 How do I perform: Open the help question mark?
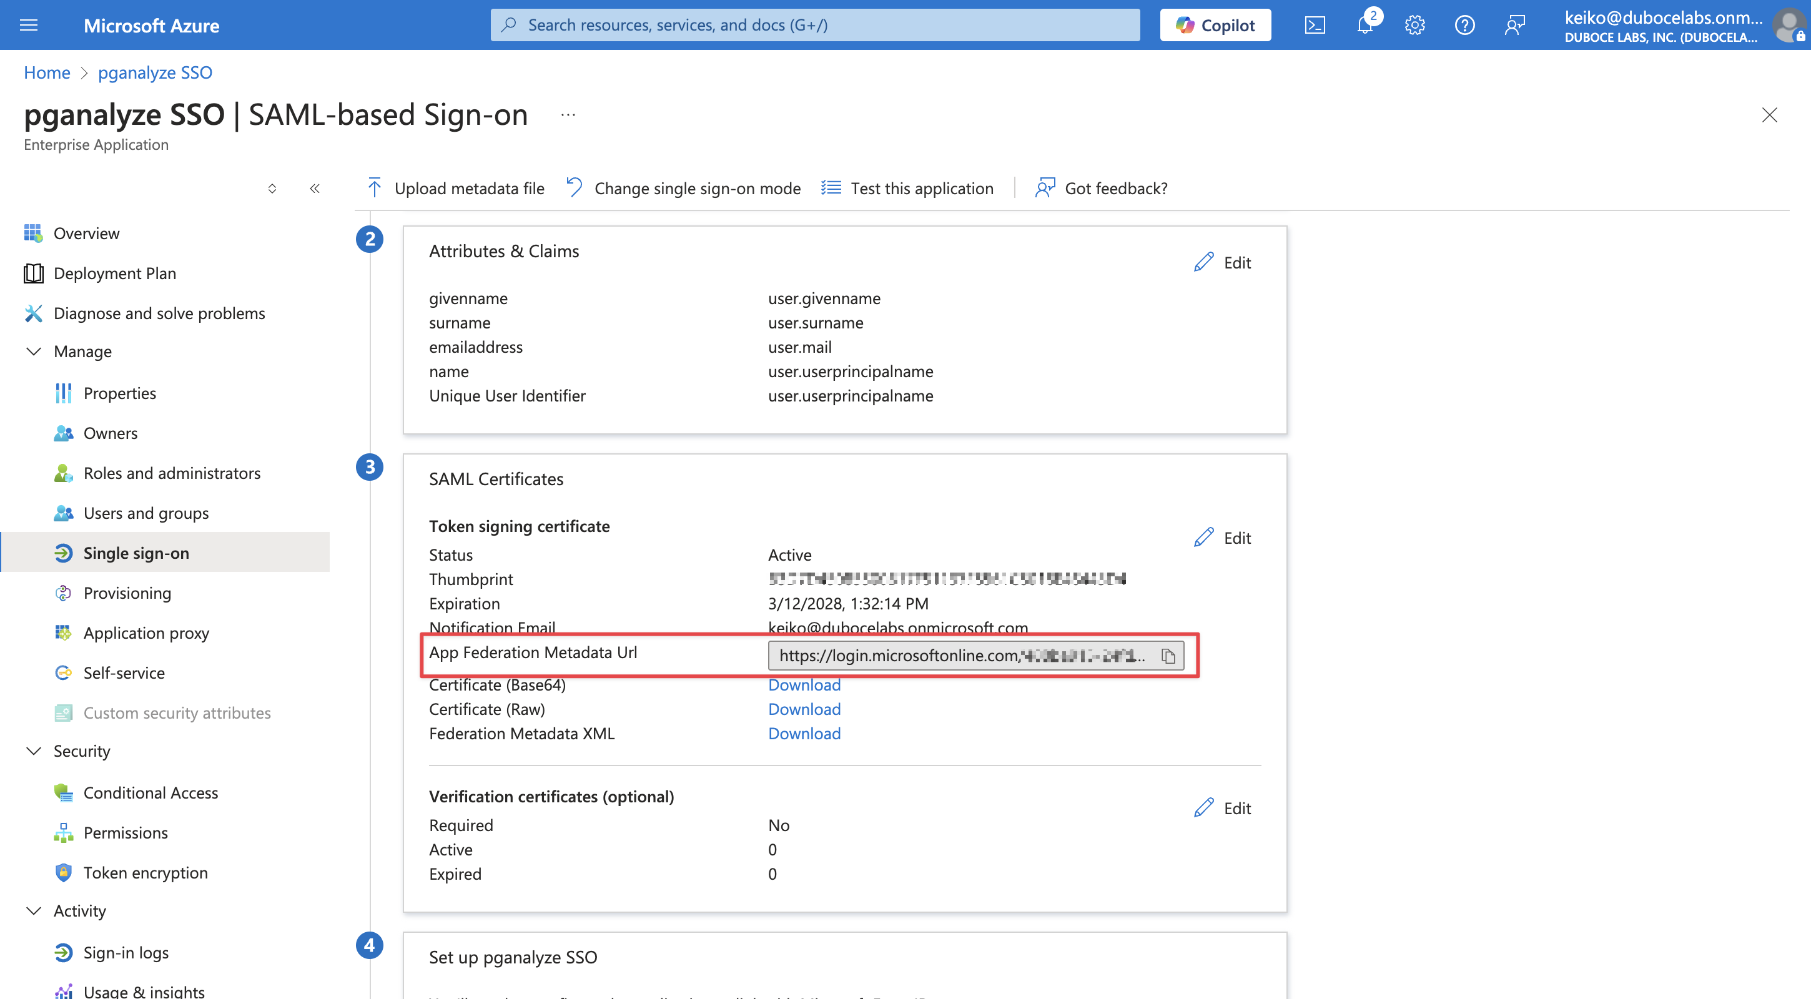coord(1464,26)
